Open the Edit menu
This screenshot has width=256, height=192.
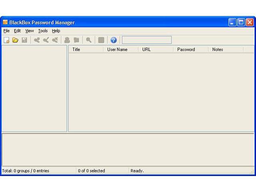click(17, 31)
